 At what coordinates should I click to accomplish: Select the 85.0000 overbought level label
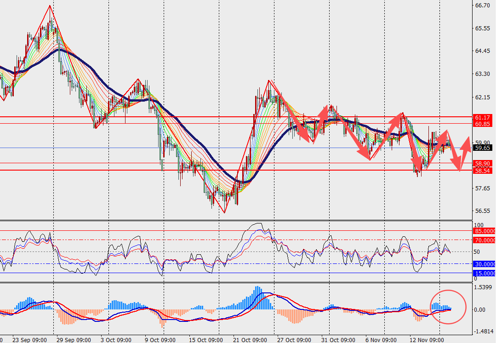[484, 231]
